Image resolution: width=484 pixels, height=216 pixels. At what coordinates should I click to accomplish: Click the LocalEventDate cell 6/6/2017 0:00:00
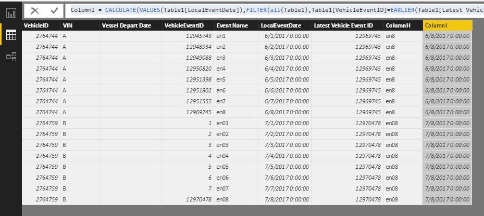click(285, 90)
